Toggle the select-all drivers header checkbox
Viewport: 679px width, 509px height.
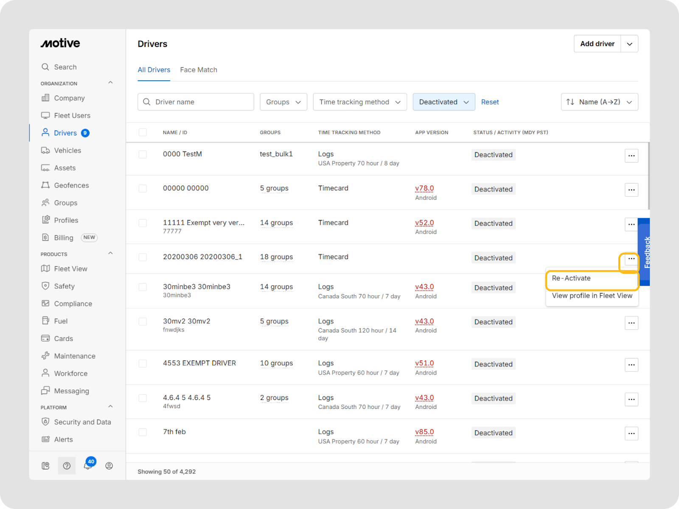143,132
